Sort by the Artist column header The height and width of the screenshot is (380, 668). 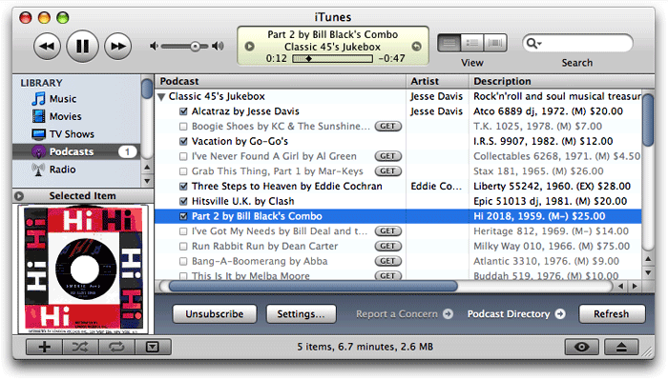point(437,81)
